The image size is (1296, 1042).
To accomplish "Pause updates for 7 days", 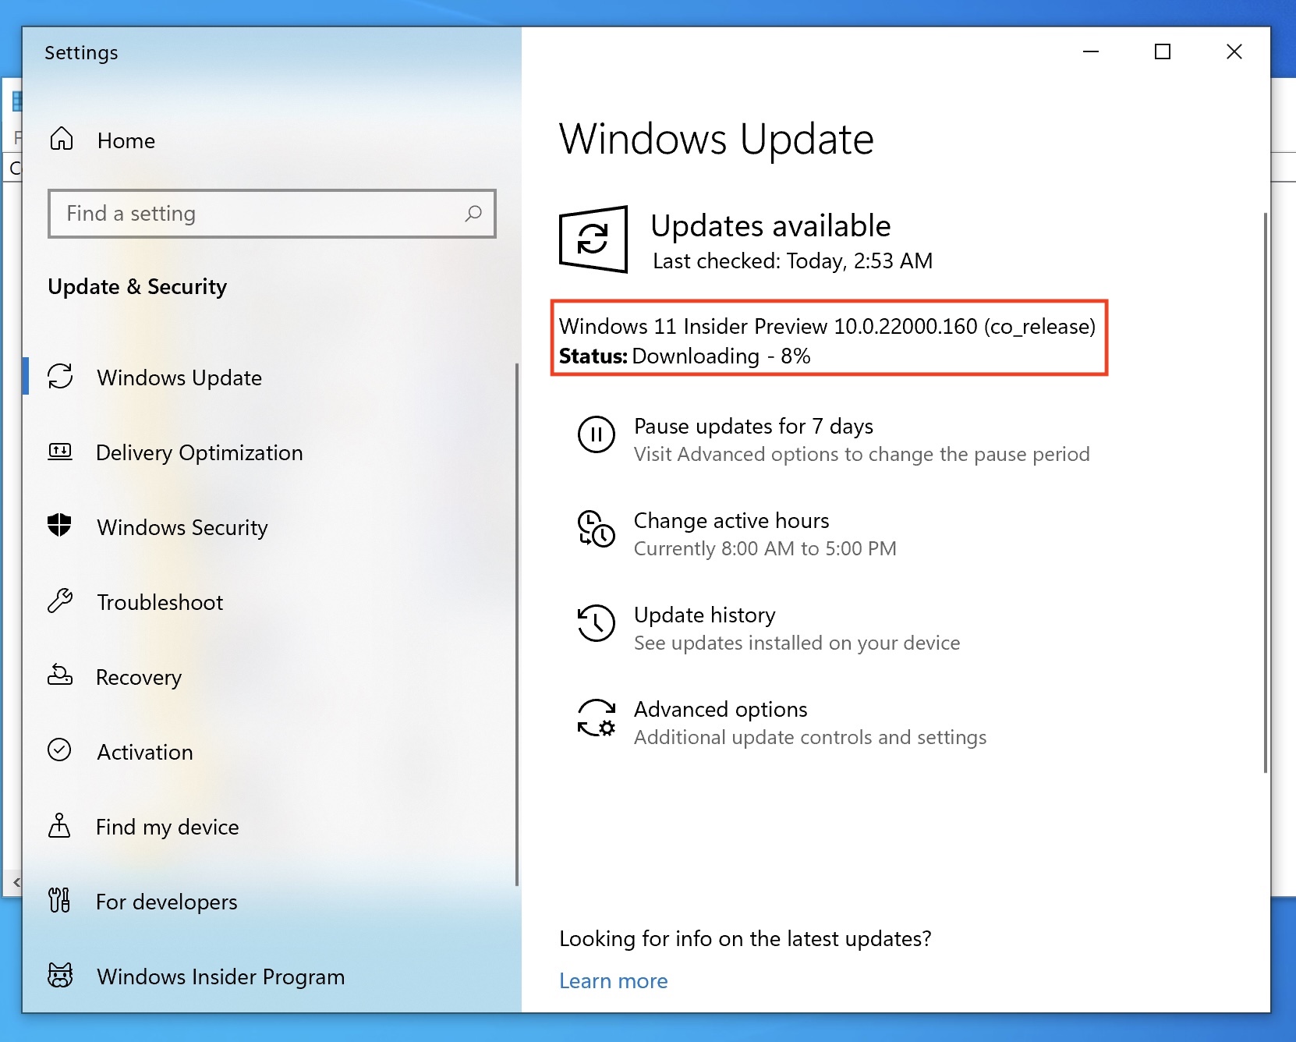I will 753,426.
